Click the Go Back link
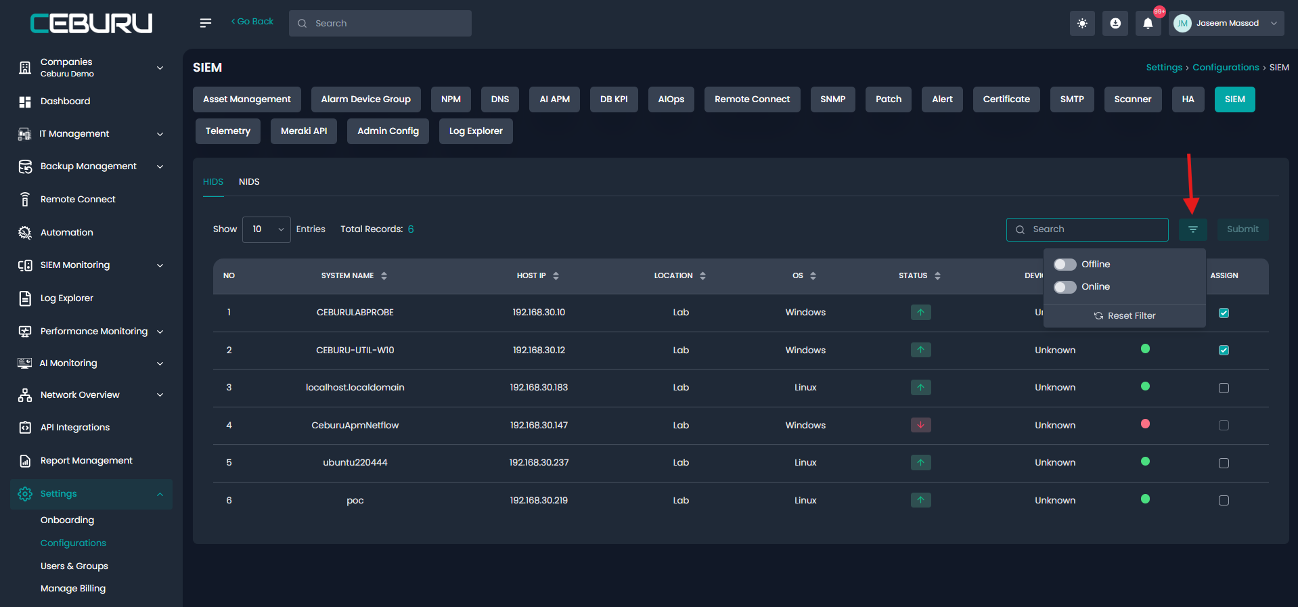1298x607 pixels. [x=252, y=22]
